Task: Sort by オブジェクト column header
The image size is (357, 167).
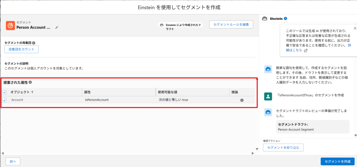Action: click(22, 92)
